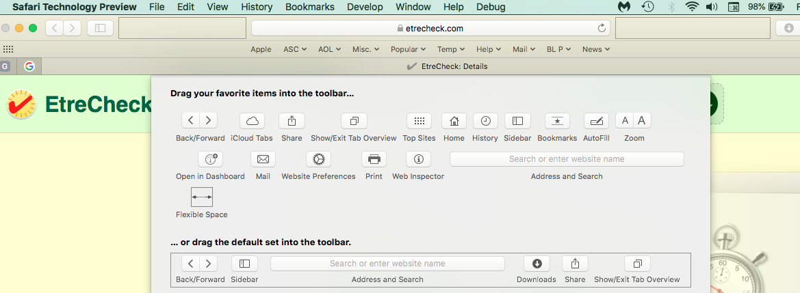The image size is (800, 293).
Task: Open the Apple favorites link
Action: click(261, 49)
